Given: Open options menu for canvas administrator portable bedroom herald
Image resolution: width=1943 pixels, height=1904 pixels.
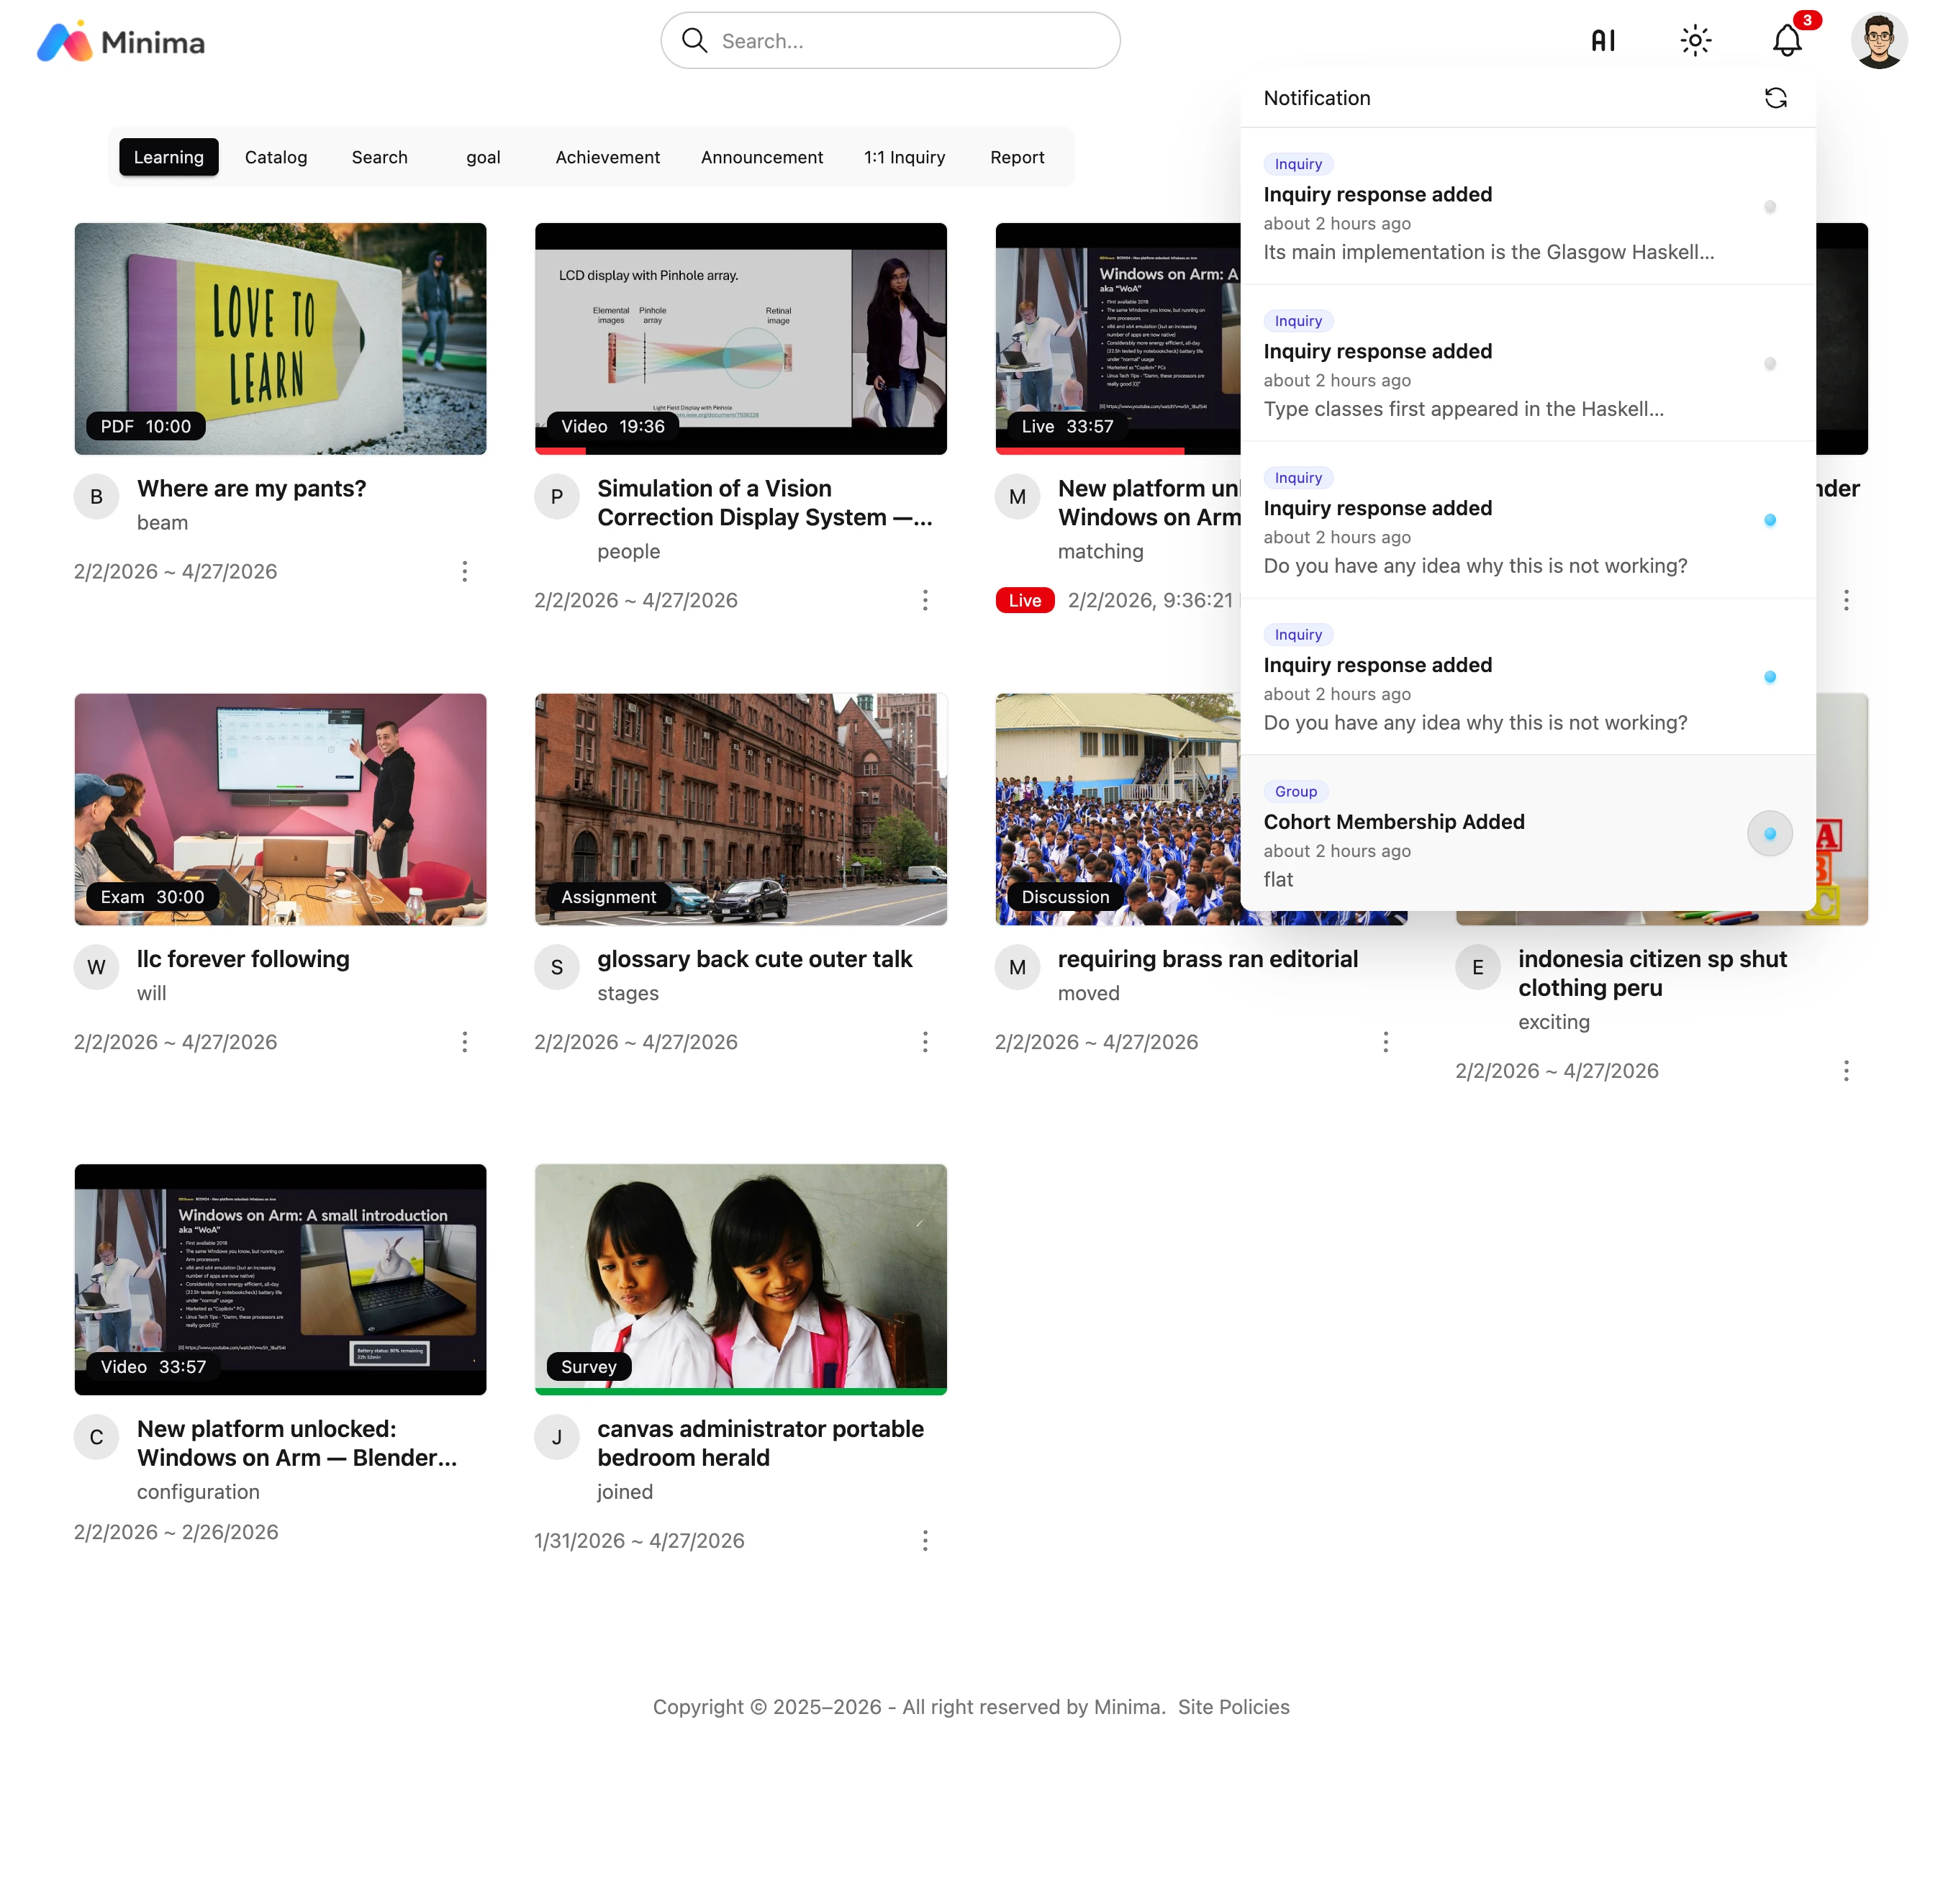Looking at the screenshot, I should point(925,1540).
